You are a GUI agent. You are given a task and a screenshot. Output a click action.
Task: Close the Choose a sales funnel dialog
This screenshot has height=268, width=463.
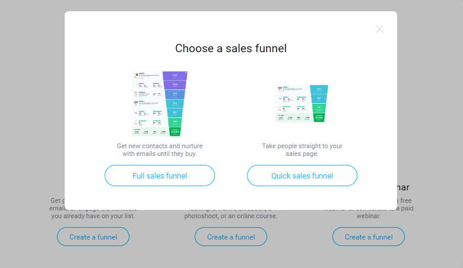pyautogui.click(x=379, y=29)
